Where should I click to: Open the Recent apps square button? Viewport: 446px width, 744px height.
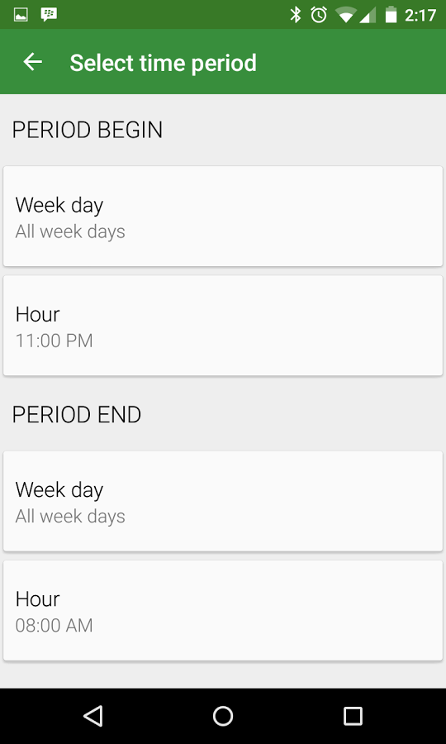353,716
